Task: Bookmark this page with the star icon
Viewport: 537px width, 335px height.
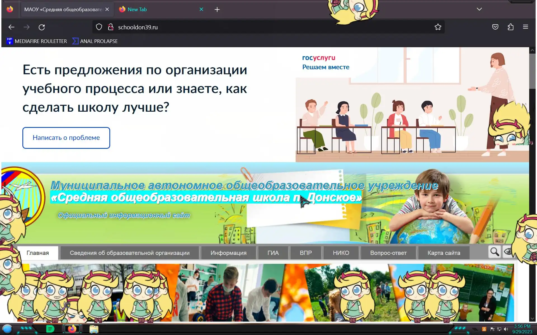Action: click(438, 27)
